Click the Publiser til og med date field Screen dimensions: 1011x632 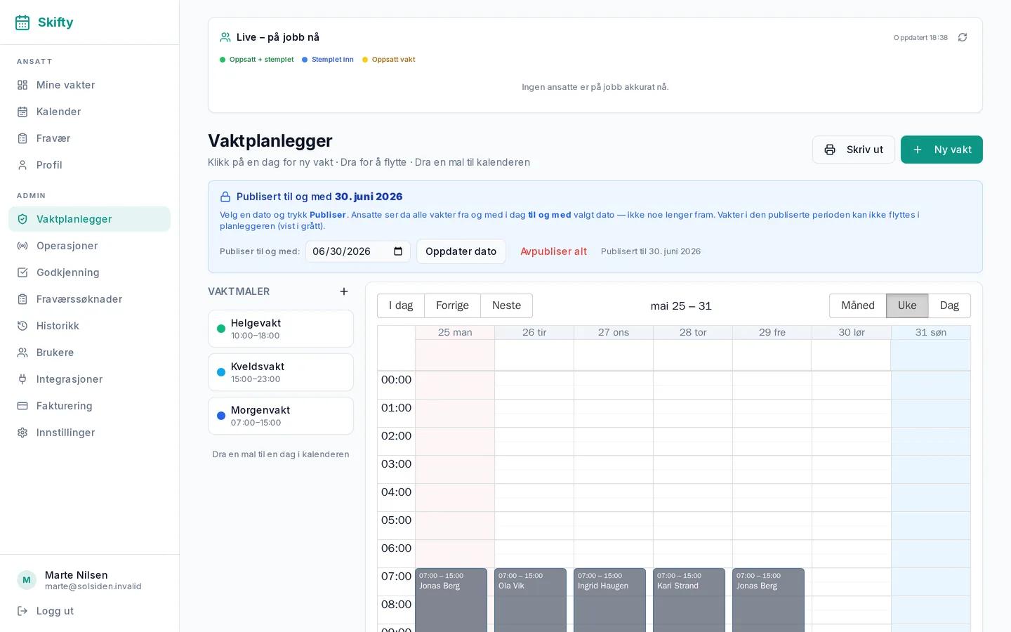point(358,251)
